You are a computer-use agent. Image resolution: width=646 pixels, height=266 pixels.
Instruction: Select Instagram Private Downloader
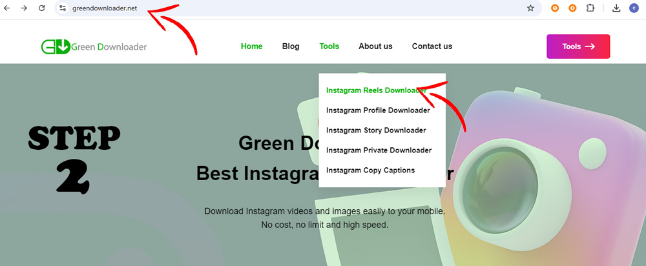tap(379, 150)
